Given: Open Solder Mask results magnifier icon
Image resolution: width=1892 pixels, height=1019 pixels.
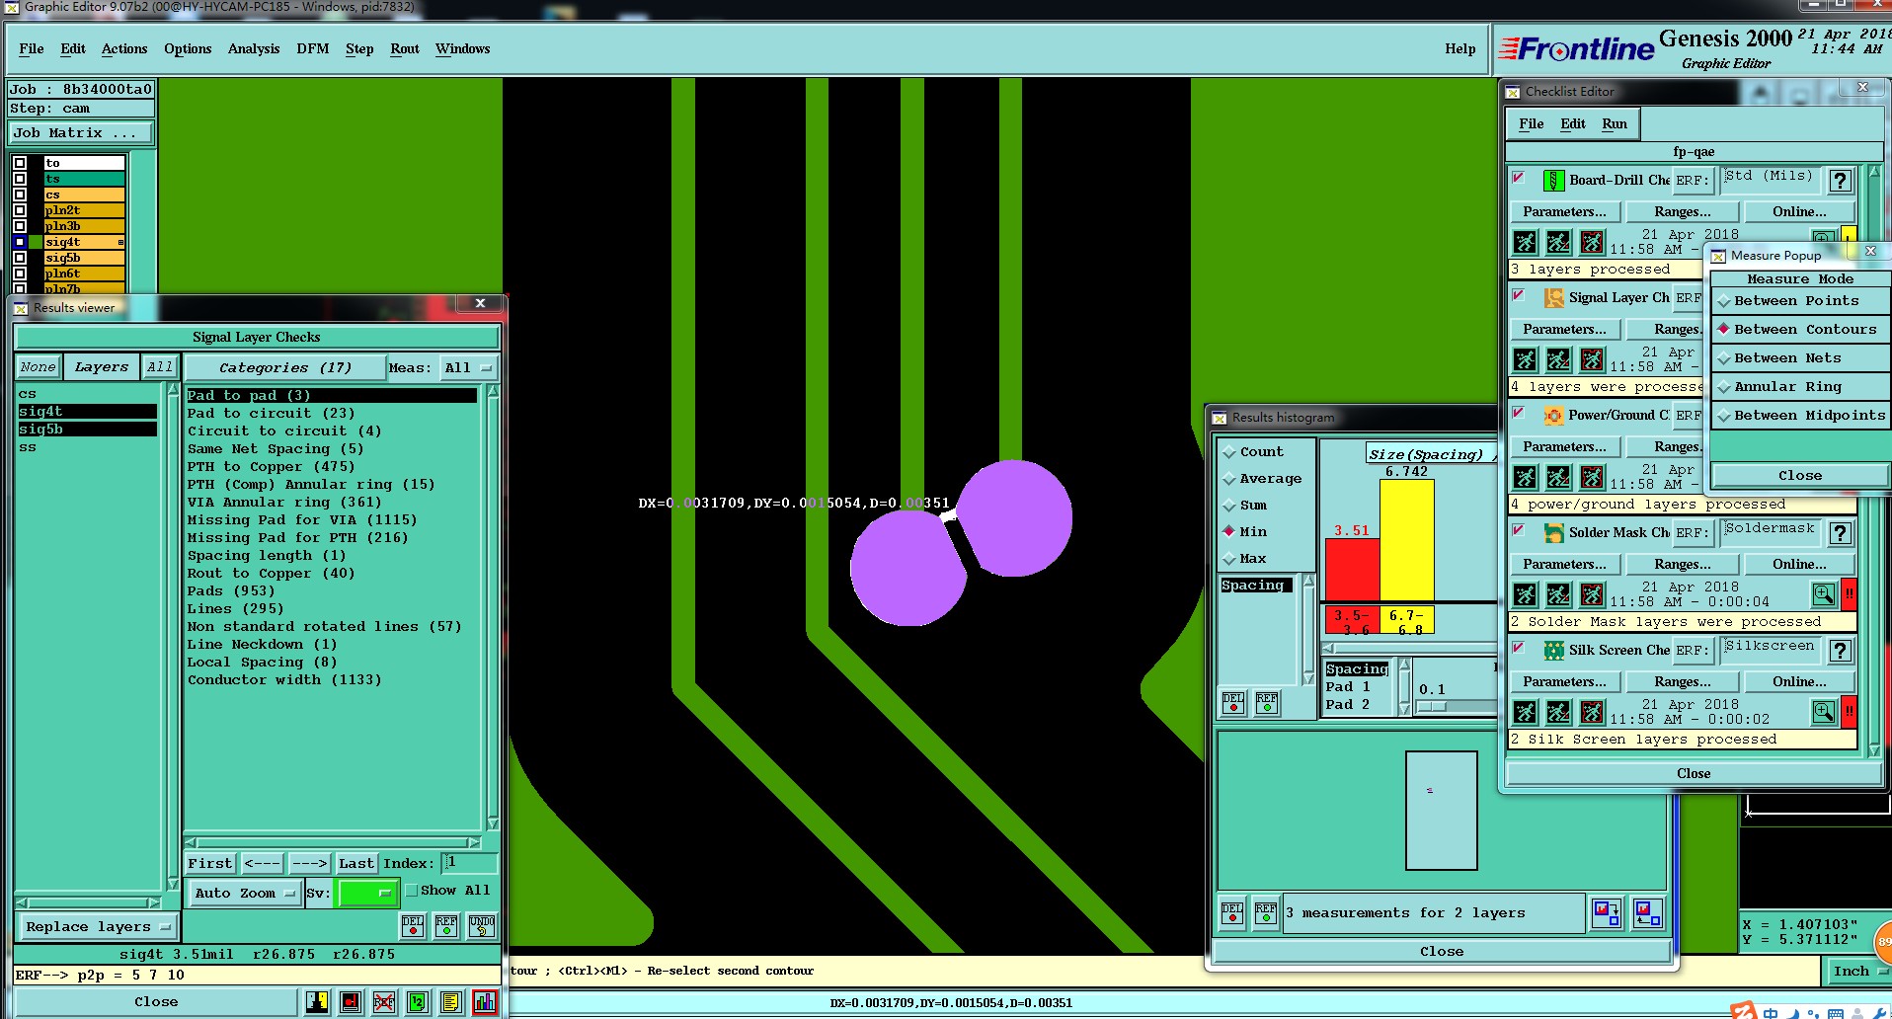Looking at the screenshot, I should (1824, 594).
